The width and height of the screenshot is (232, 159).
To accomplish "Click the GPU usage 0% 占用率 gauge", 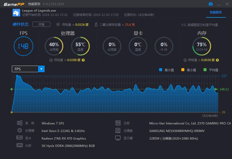I will (112, 46).
